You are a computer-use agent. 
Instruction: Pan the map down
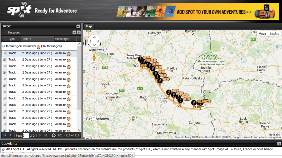pyautogui.click(x=94, y=45)
